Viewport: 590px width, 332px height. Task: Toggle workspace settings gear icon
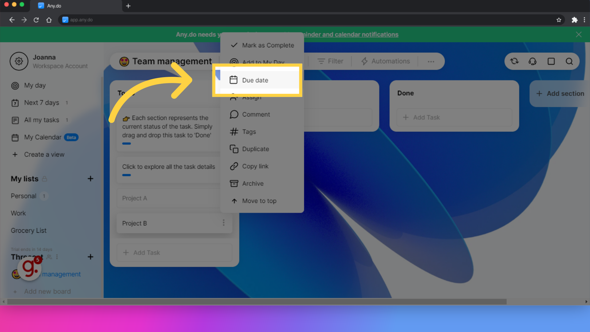point(19,61)
